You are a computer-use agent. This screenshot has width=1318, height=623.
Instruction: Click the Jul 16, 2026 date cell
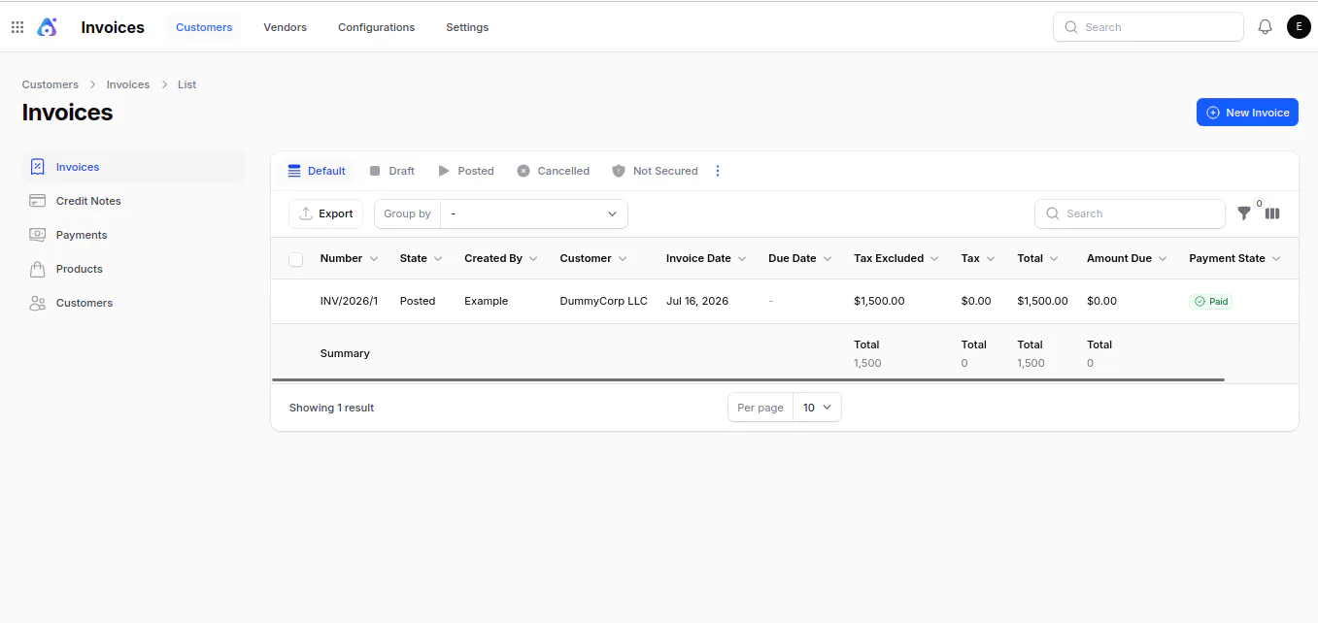point(697,301)
